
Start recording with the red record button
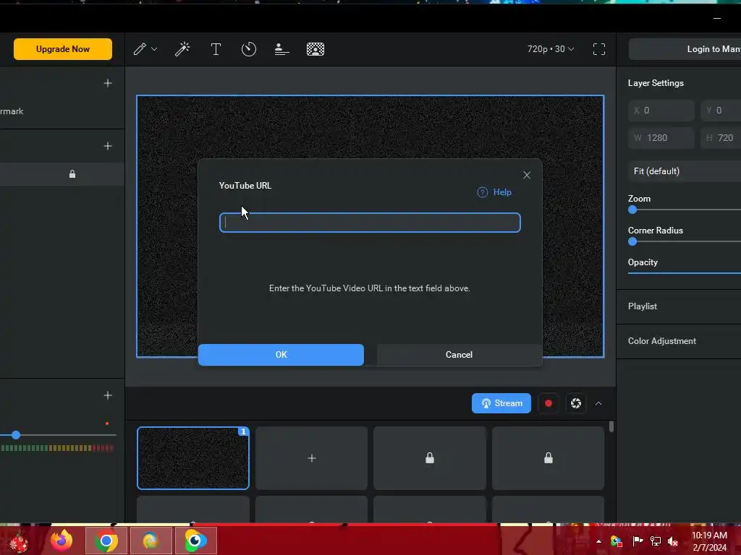[x=549, y=403]
